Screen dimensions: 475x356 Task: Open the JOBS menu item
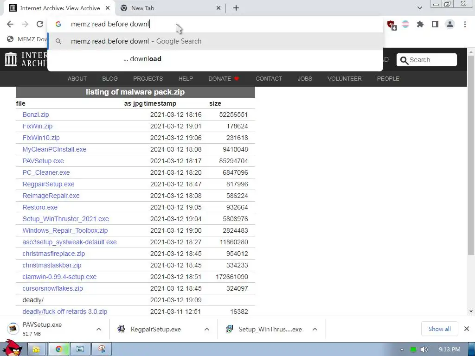point(304,79)
